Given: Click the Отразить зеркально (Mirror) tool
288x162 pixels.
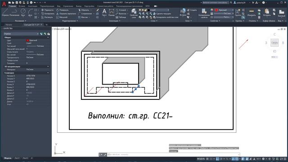Looking at the screenshot, I should 66,13.
